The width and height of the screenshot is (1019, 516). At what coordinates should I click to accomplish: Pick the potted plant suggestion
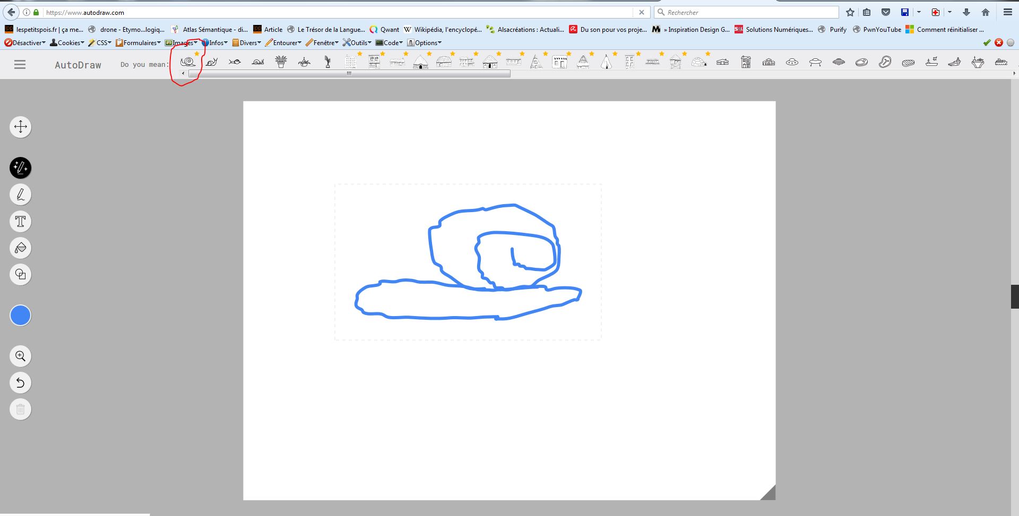pos(281,62)
